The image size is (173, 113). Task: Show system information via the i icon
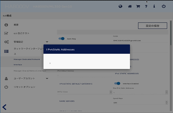click(x=154, y=6)
